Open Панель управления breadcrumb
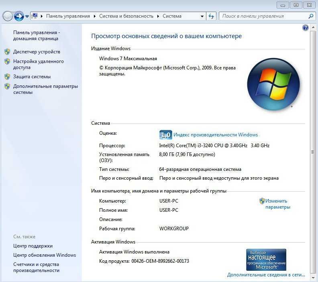318x282 pixels. tap(68, 16)
